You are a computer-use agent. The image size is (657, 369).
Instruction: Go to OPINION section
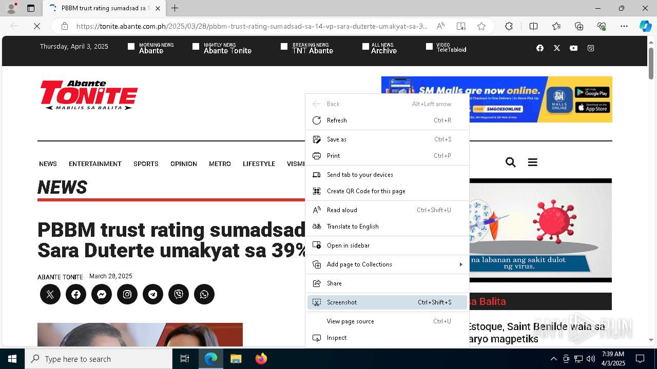184,164
